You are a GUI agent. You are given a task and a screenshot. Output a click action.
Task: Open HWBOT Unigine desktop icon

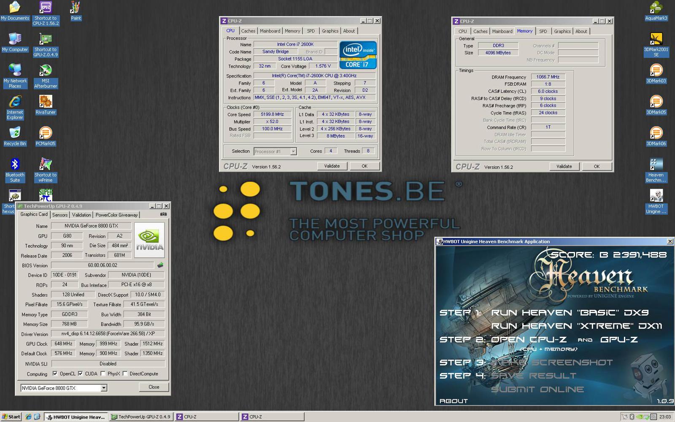pyautogui.click(x=656, y=201)
